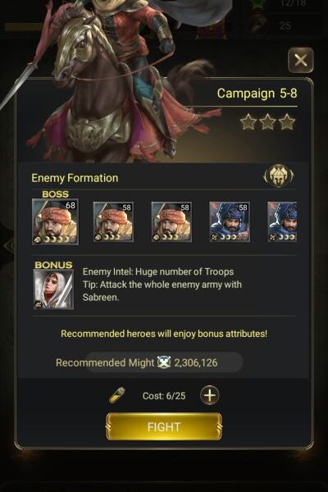
Task: Select the partially visible fifth enemy portrait
Action: click(282, 221)
